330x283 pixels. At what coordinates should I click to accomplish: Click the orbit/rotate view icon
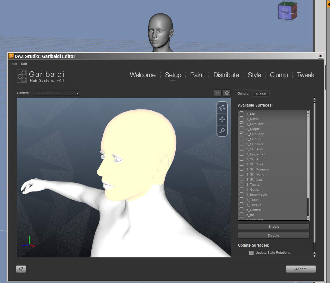click(222, 108)
